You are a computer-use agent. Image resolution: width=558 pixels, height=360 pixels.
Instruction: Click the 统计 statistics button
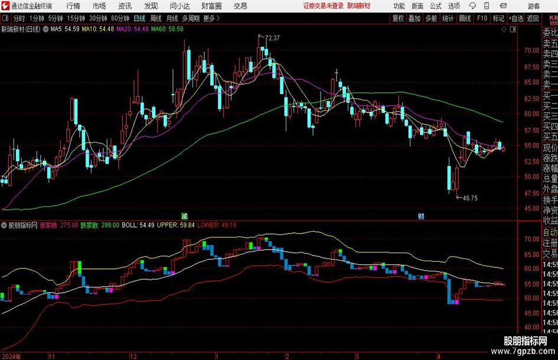tap(448, 18)
